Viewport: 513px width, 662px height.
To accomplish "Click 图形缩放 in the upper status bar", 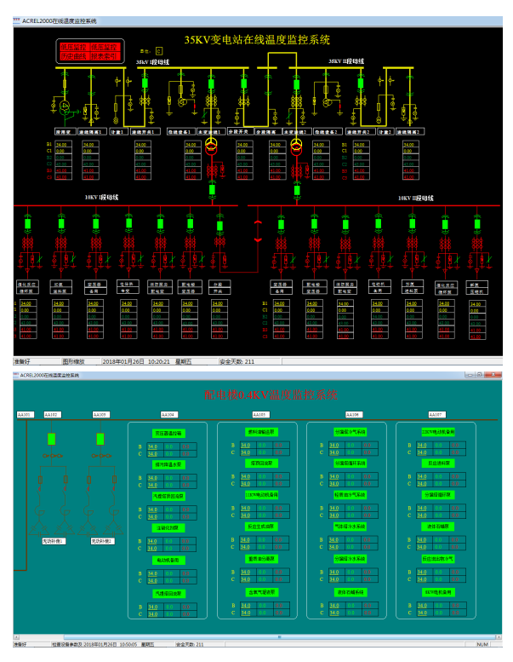I will pyautogui.click(x=75, y=361).
